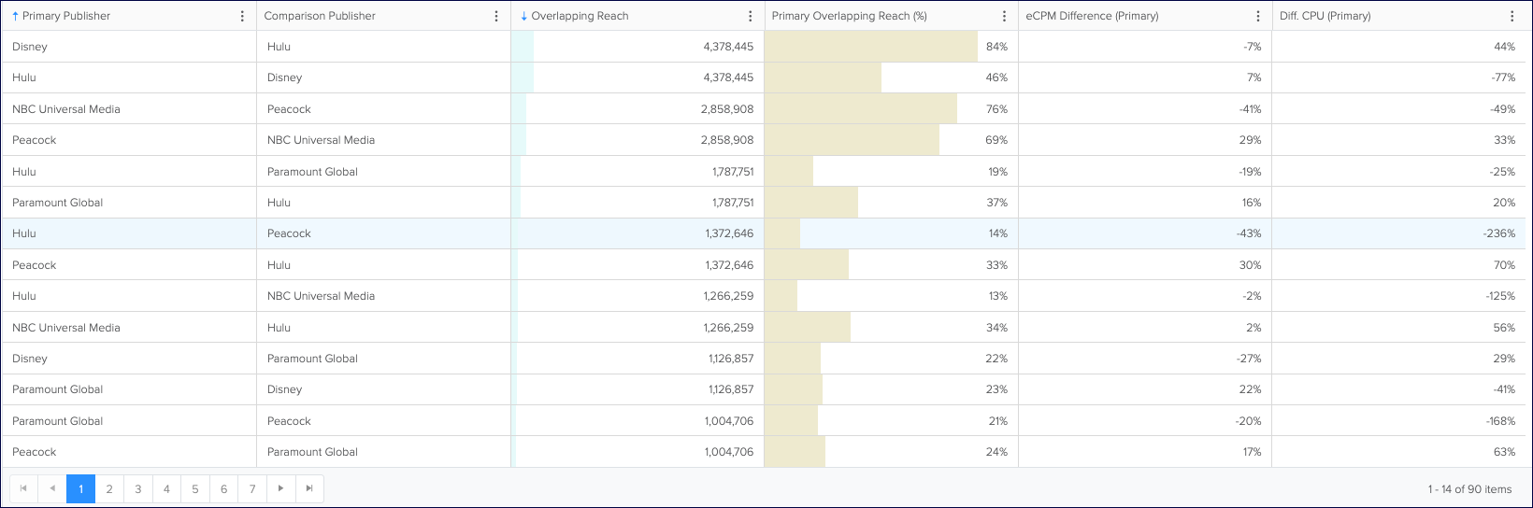Go to page 7
Screen dimensions: 1533x508
tap(252, 488)
